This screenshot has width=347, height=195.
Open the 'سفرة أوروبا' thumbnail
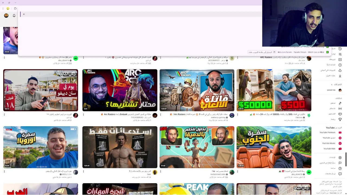(x=41, y=147)
